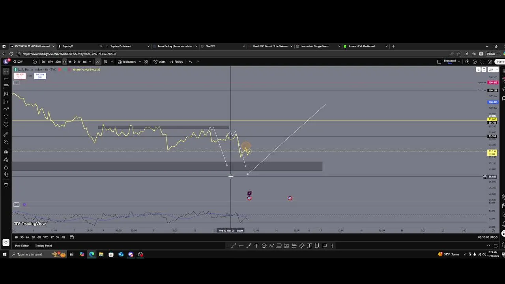Click the trash remove objects icon
Viewport: 505px width, 284px height.
coord(6,185)
